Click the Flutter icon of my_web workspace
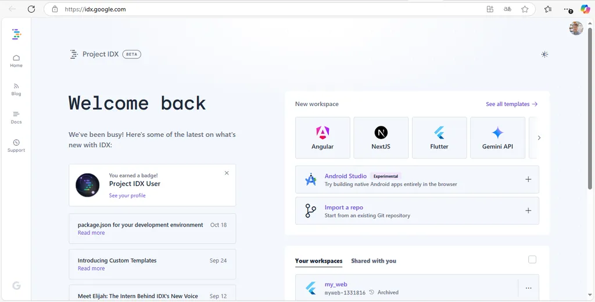 [x=311, y=288]
